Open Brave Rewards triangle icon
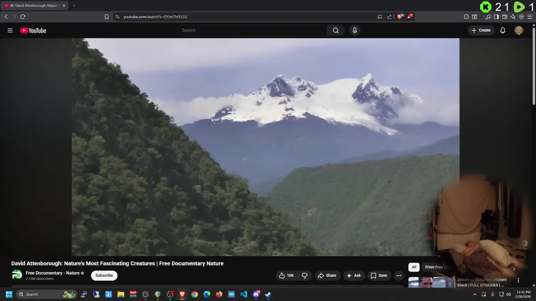 click(x=410, y=17)
